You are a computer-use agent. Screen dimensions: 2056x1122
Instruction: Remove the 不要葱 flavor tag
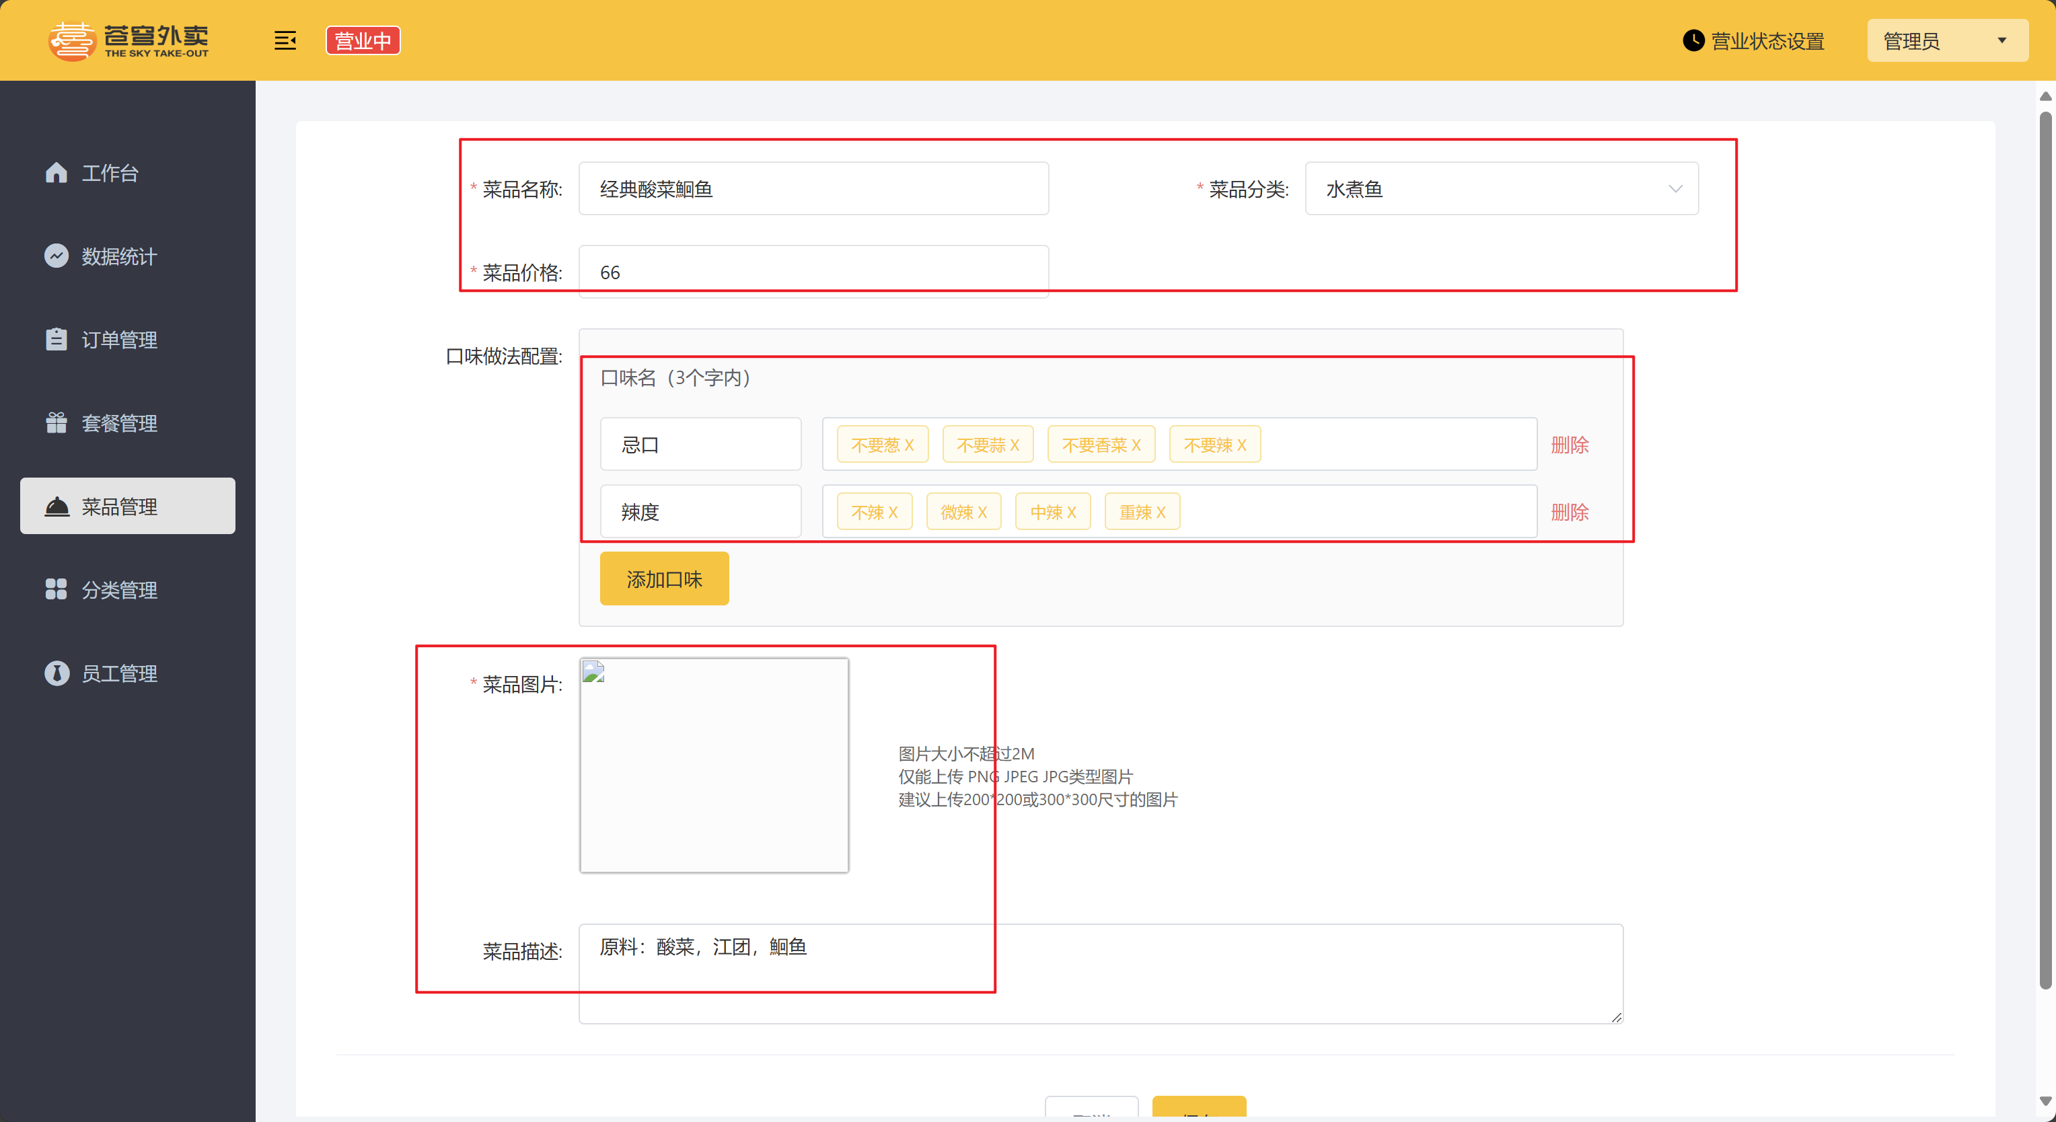[908, 445]
